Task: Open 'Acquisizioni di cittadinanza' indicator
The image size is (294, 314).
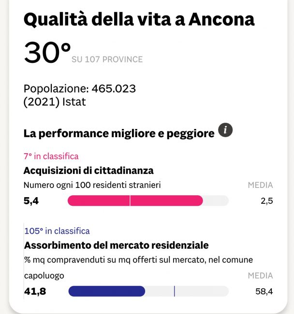Action: [88, 170]
